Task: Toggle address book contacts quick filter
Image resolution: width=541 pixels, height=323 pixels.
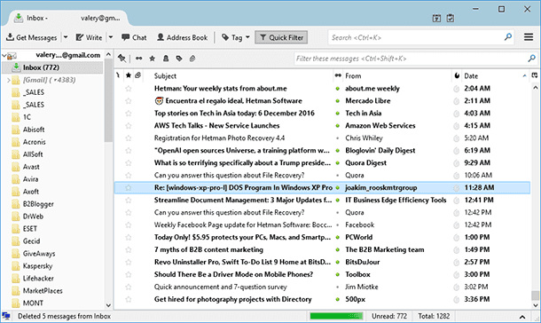Action: tap(166, 59)
